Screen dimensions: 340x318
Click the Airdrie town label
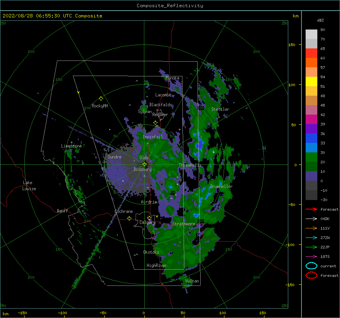(x=149, y=202)
